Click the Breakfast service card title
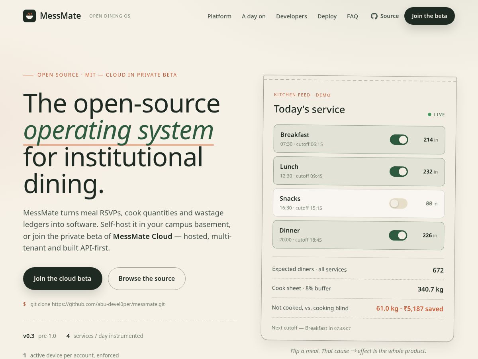The height and width of the screenshot is (359, 478). coord(295,135)
